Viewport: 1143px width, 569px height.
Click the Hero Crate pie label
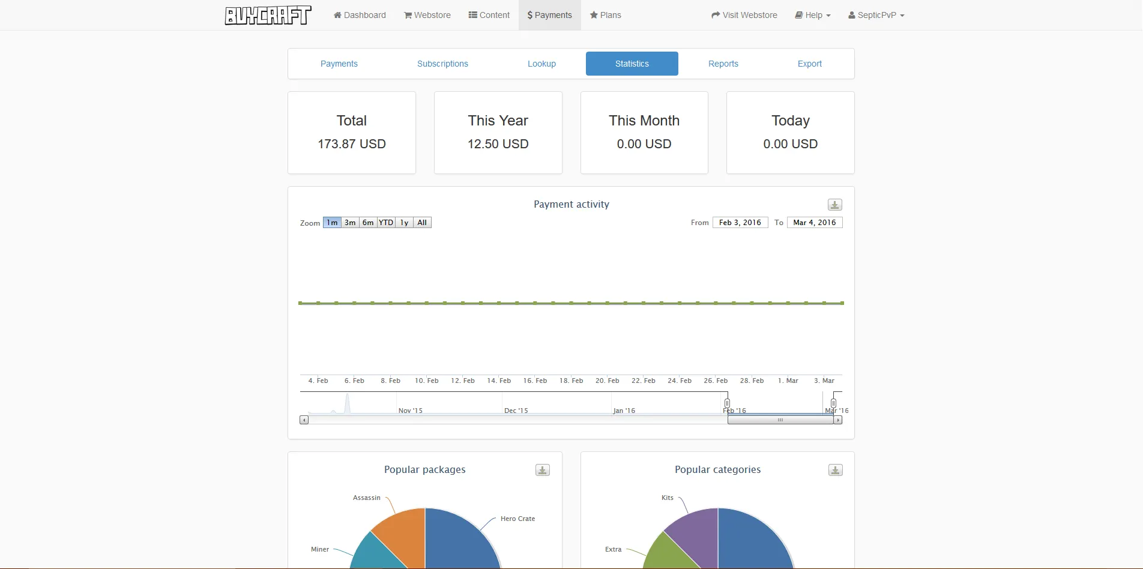[517, 519]
